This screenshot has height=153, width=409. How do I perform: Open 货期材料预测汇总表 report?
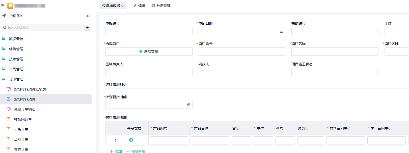30,89
